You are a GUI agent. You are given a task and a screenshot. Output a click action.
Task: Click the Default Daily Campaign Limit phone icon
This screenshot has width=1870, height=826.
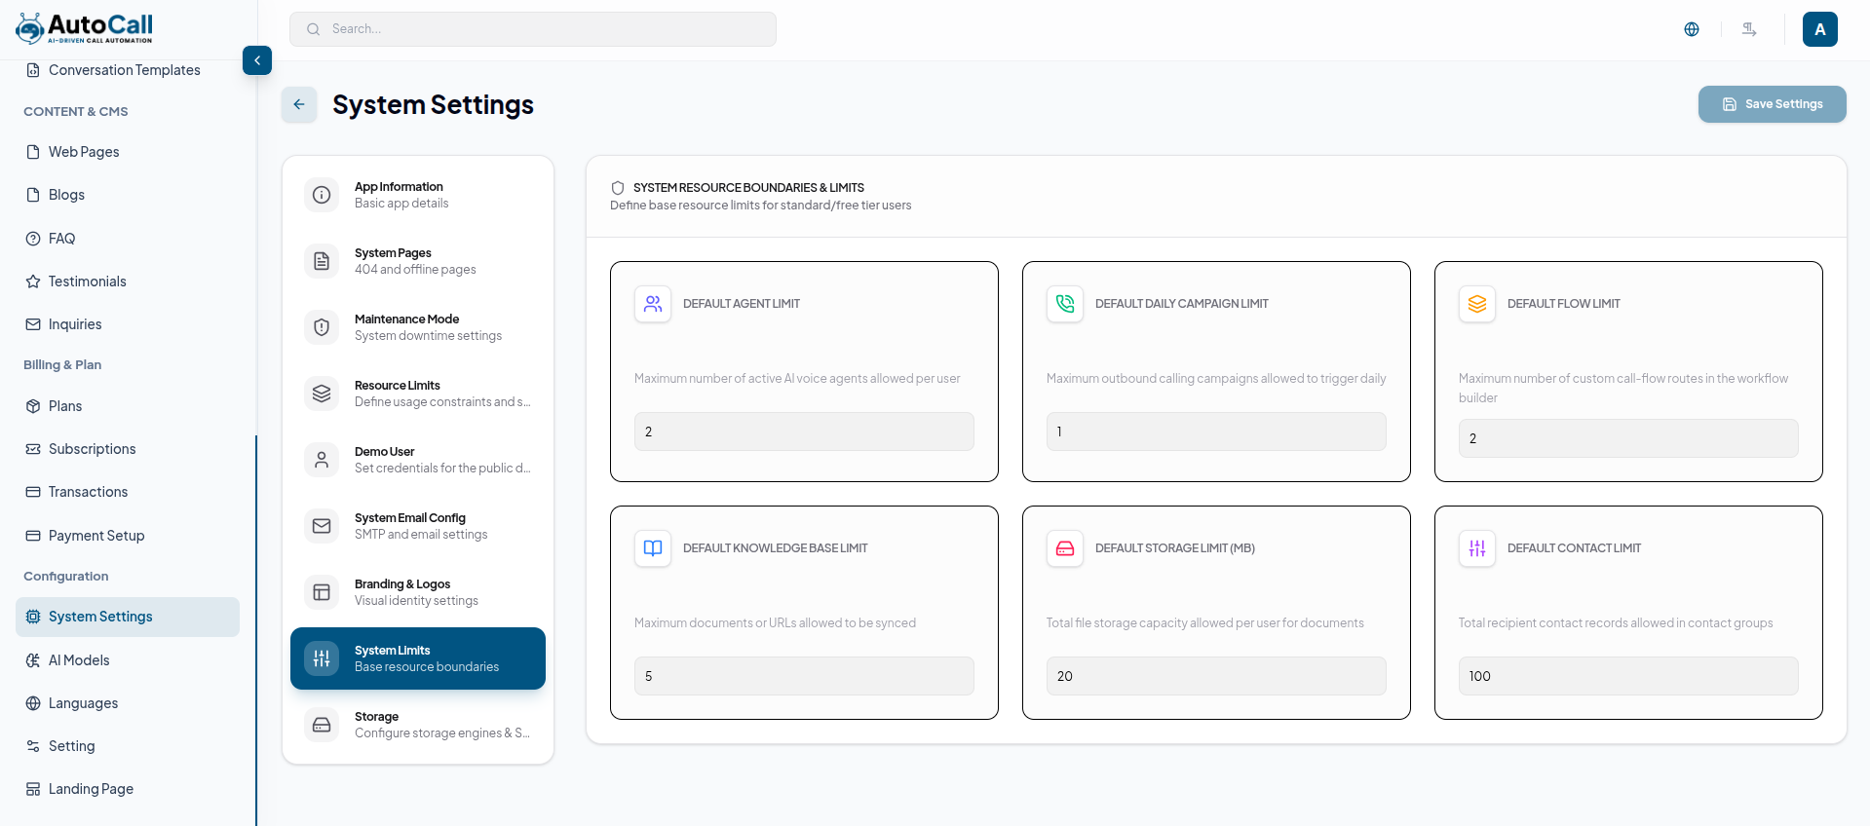pyautogui.click(x=1065, y=304)
